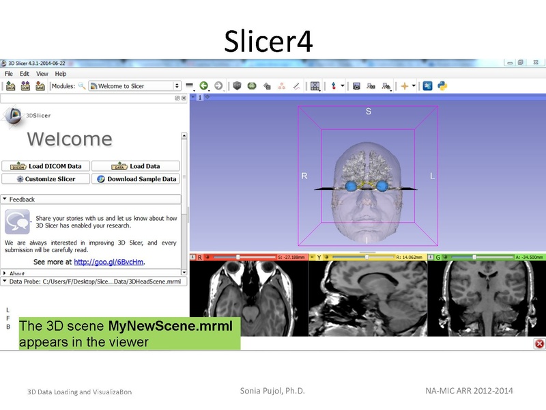Click the screen capture camera icon
The width and height of the screenshot is (546, 410).
[x=356, y=86]
